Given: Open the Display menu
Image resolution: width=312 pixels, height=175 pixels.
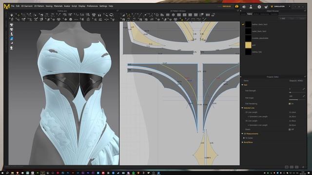Looking at the screenshot, I should click(82, 6).
